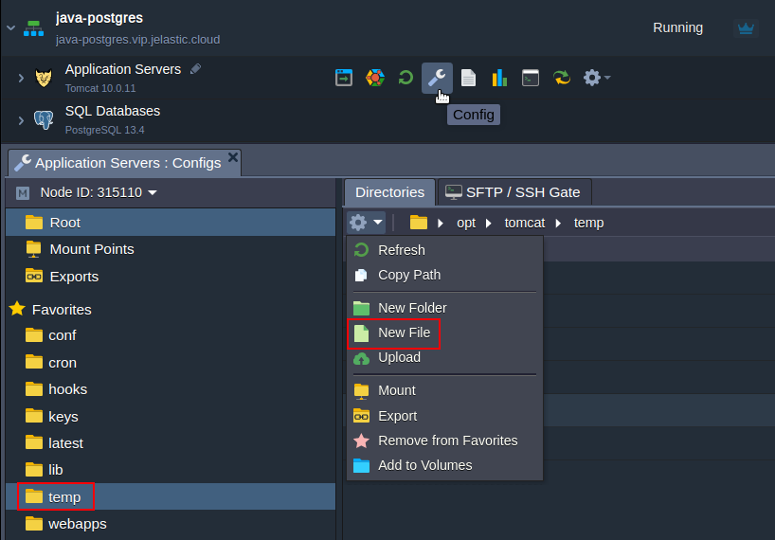Viewport: 775px width, 540px height.
Task: Collapse the java-postgres environment chevron
Action: [x=10, y=28]
